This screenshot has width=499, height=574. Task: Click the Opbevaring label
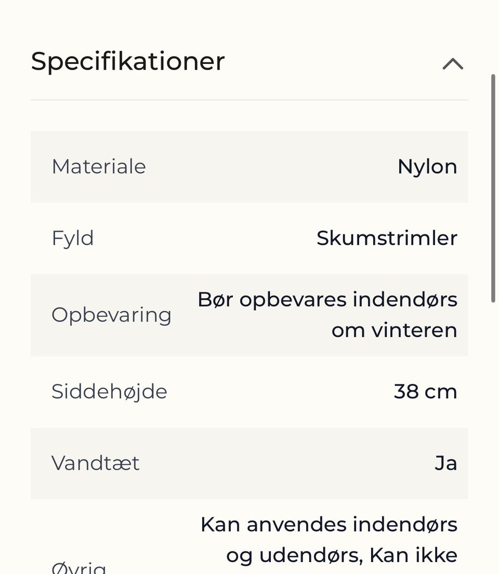coord(111,315)
